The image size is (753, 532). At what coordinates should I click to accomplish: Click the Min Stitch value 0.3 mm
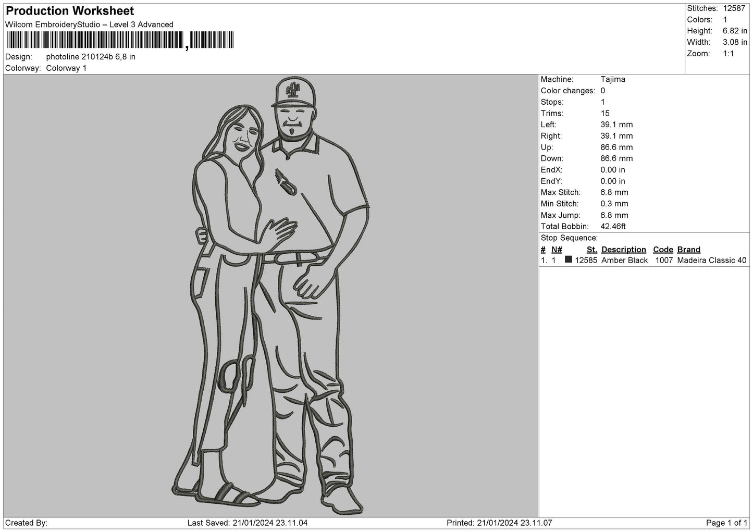tap(614, 204)
